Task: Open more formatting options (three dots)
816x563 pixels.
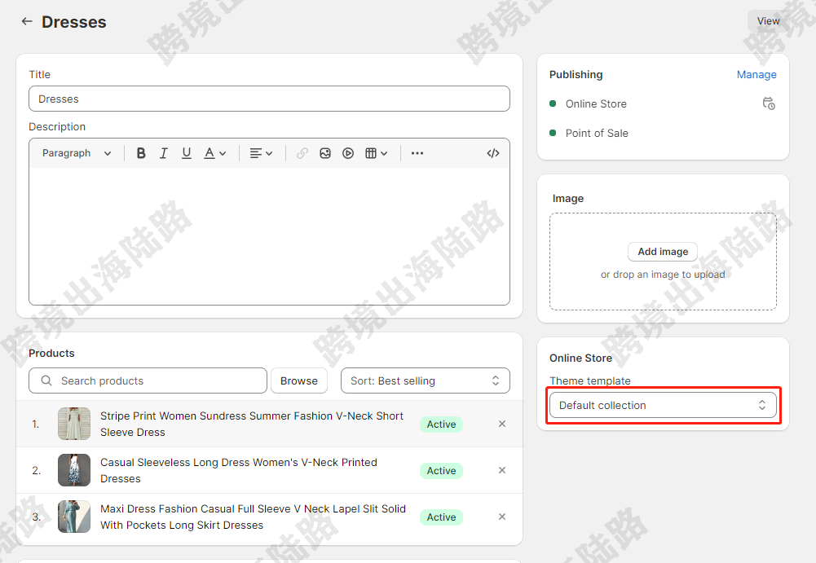Action: [417, 153]
